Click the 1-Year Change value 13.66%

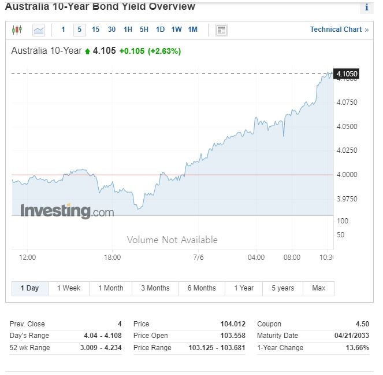click(358, 348)
